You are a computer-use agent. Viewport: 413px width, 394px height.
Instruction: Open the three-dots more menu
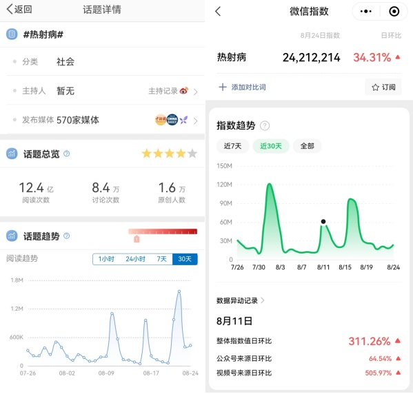366,11
